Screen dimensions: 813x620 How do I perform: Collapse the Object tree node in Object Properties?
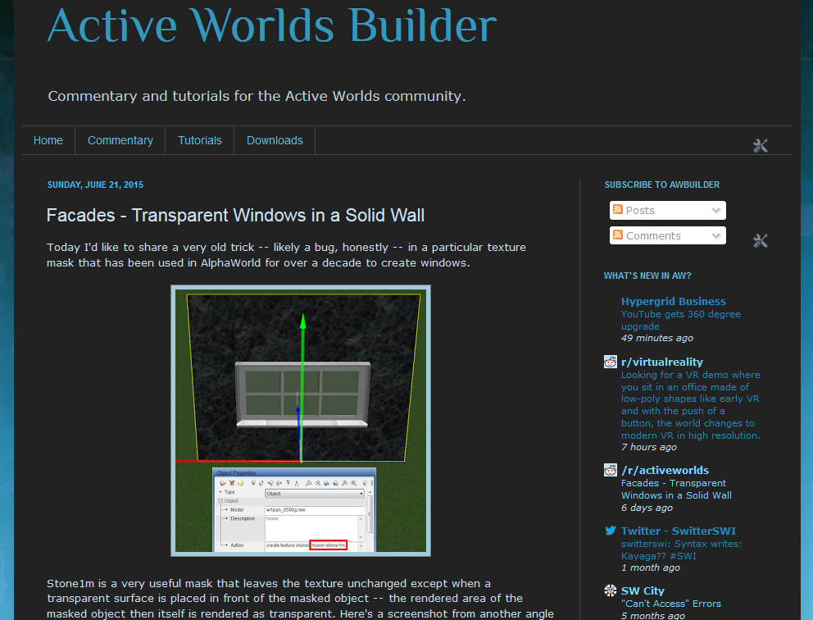coord(221,499)
